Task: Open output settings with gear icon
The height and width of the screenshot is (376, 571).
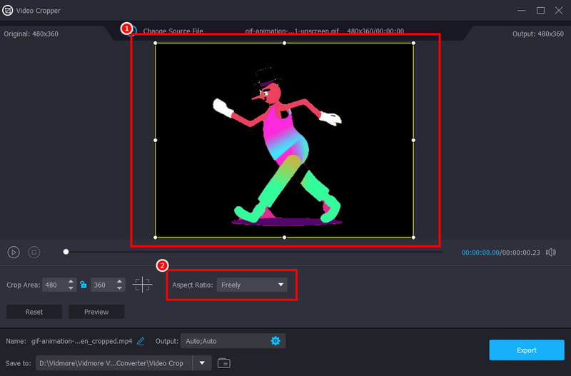Action: (x=276, y=341)
